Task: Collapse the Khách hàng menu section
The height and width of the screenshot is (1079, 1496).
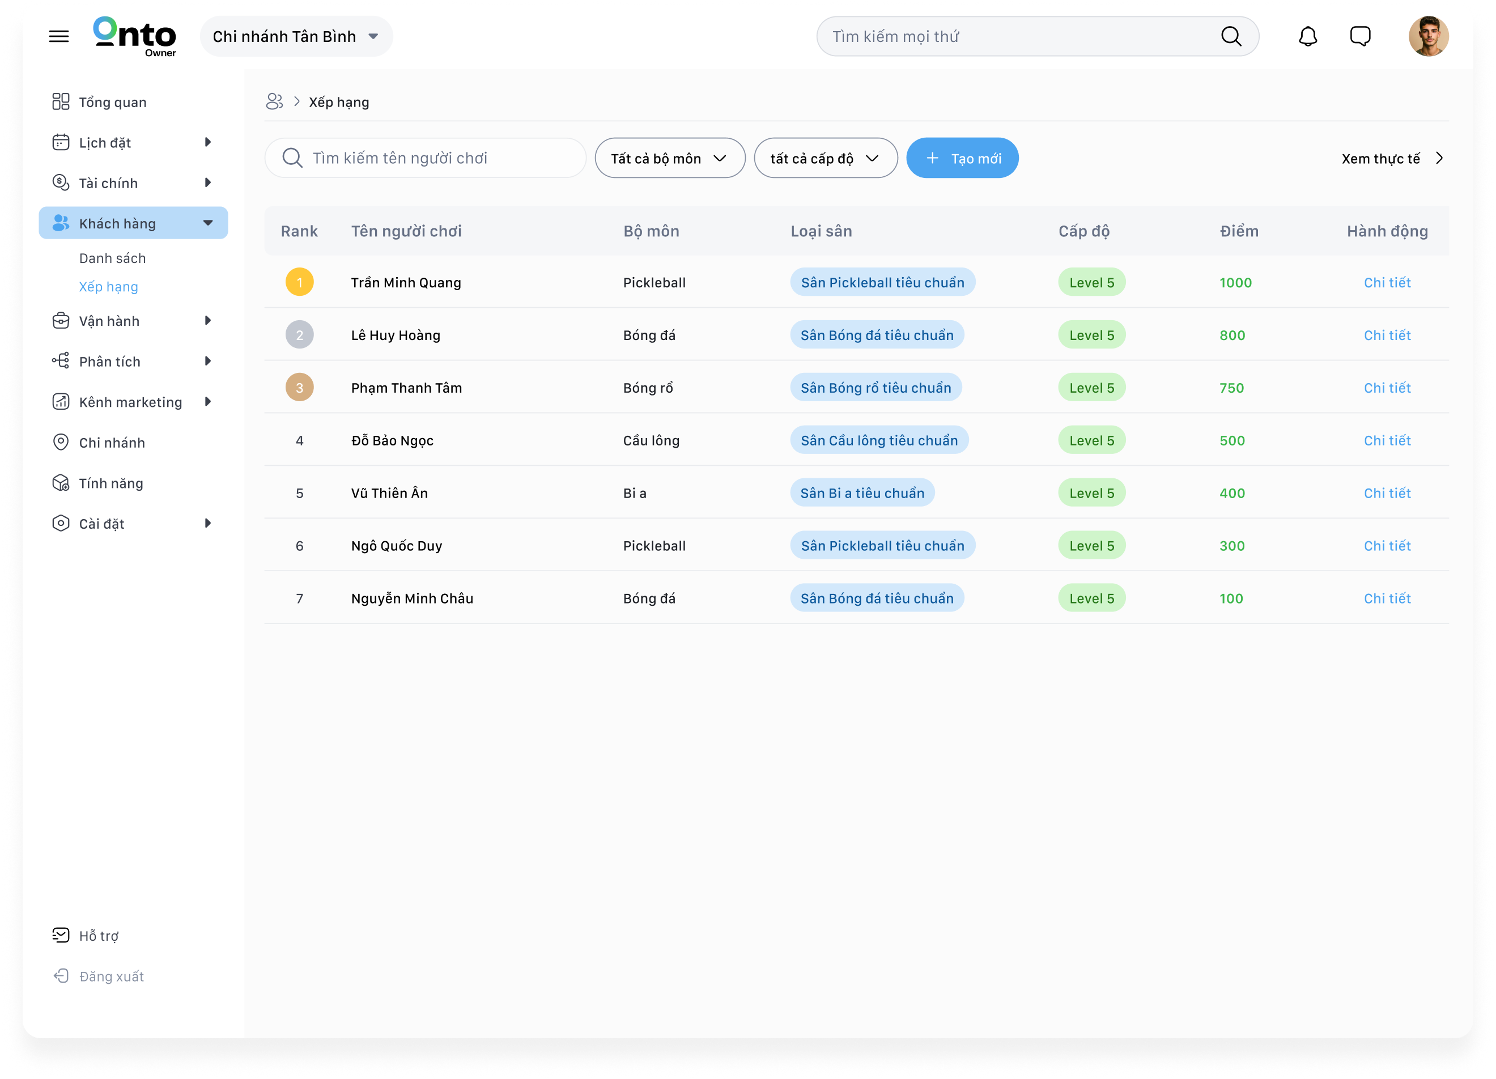Action: (x=208, y=224)
